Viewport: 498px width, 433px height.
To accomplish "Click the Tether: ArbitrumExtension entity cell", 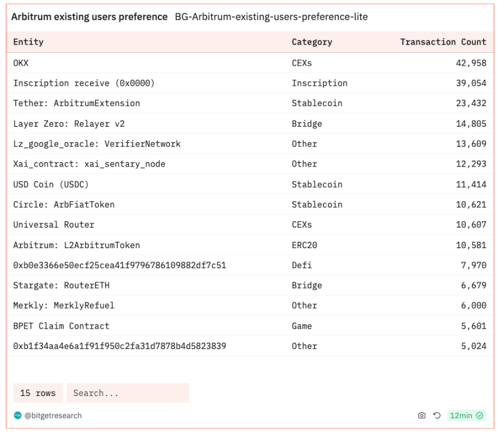I will [76, 103].
